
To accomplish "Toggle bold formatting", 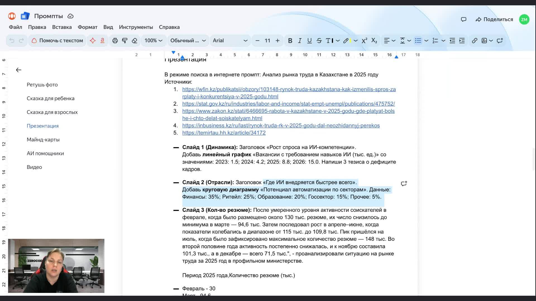I will pos(290,41).
